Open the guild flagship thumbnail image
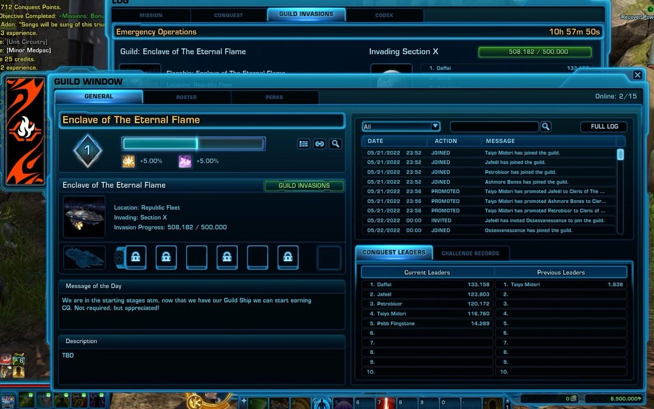Viewport: 654px width, 409px height. 84,217
